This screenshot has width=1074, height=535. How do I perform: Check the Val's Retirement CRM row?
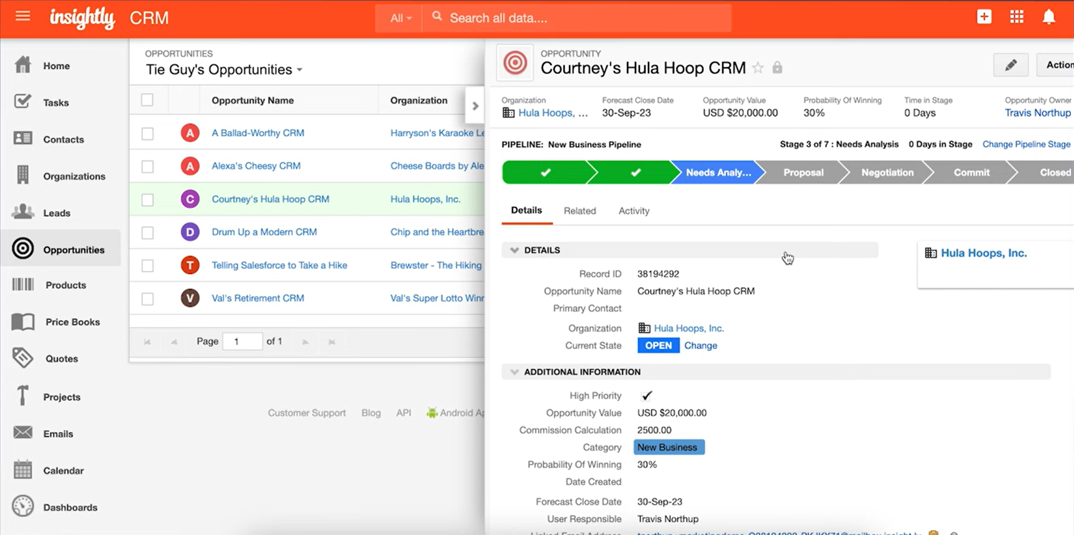[147, 299]
